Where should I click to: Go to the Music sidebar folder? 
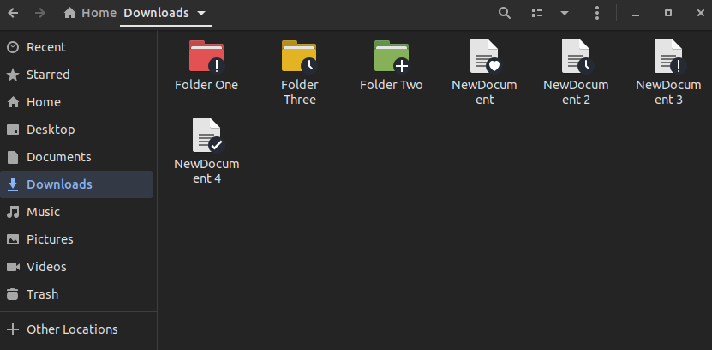pyautogui.click(x=43, y=212)
